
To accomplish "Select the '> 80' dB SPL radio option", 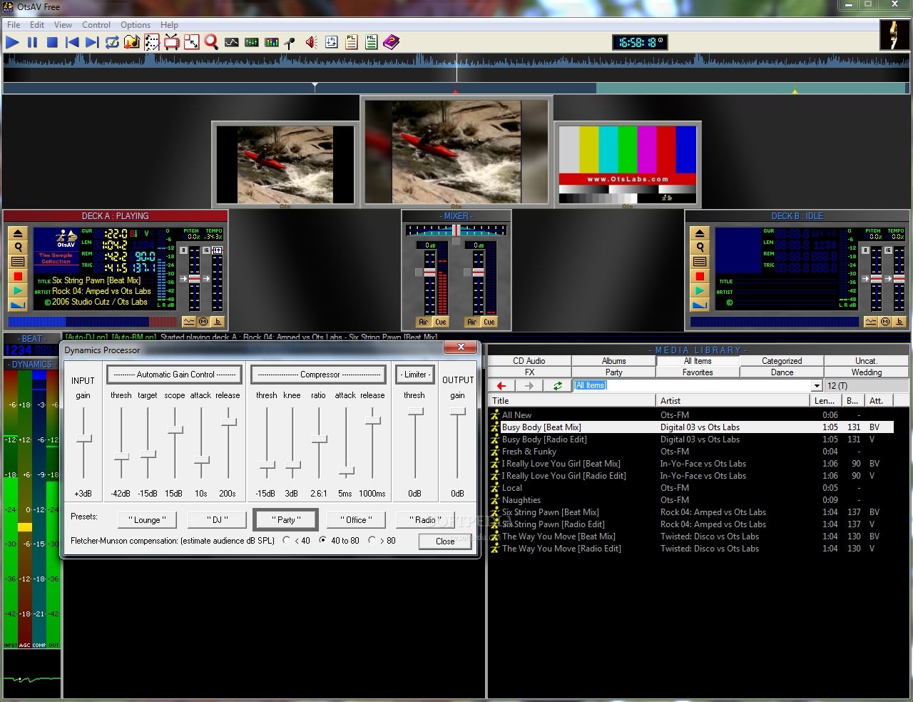I will (x=372, y=541).
